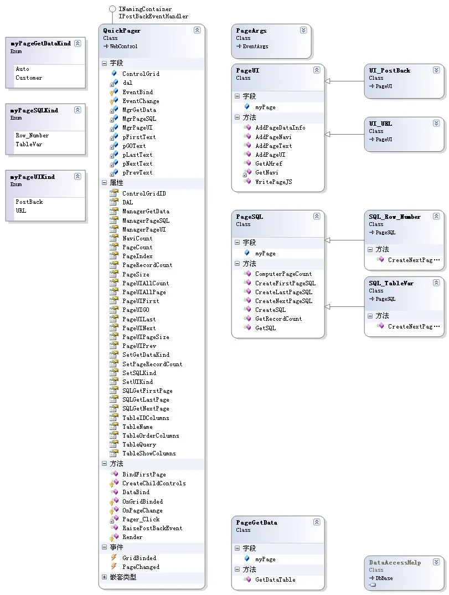This screenshot has height=595, width=449.
Task: Click the GridBinded event lightning icon
Action: [113, 557]
